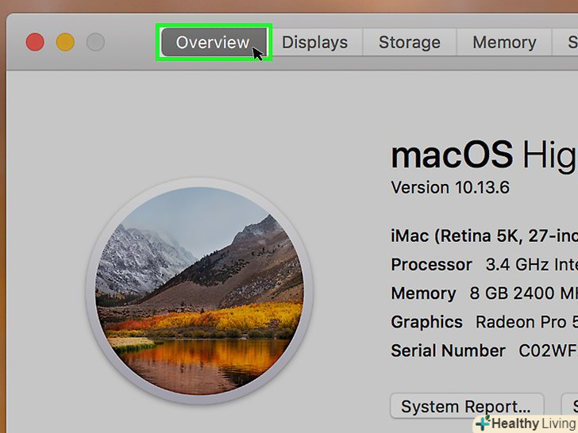The image size is (578, 433).
Task: Click the Memory 8 GB 2400 line
Action: [483, 293]
